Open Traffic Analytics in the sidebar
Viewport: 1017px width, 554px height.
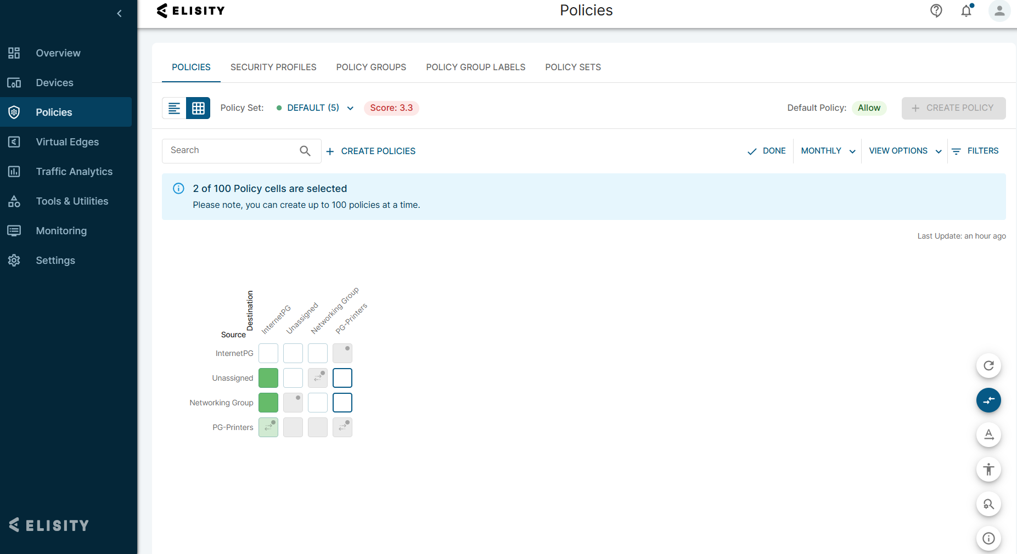tap(74, 172)
